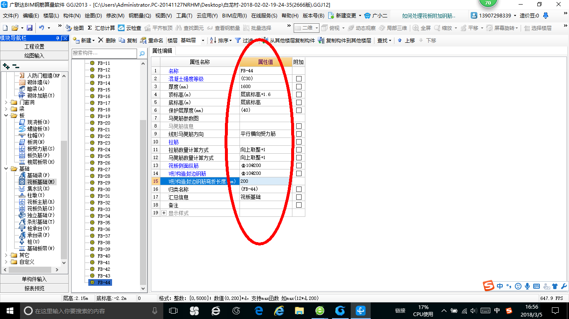Screen dimensions: 569x319
Task: Create a new file using toolbar icon
Action: 5,28
